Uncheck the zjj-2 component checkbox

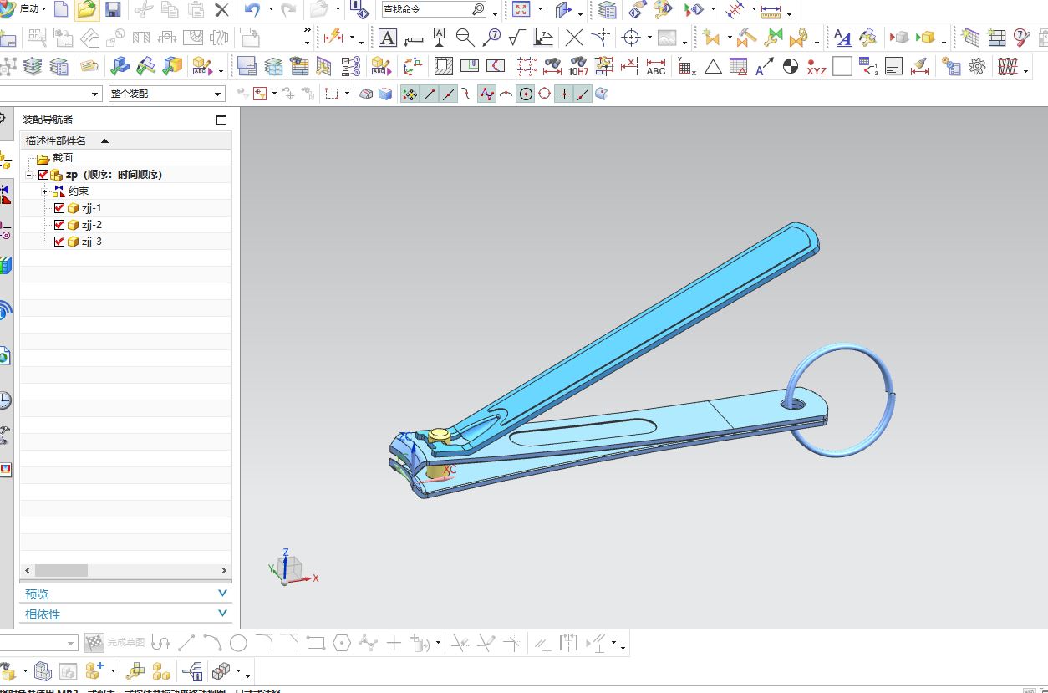59,225
